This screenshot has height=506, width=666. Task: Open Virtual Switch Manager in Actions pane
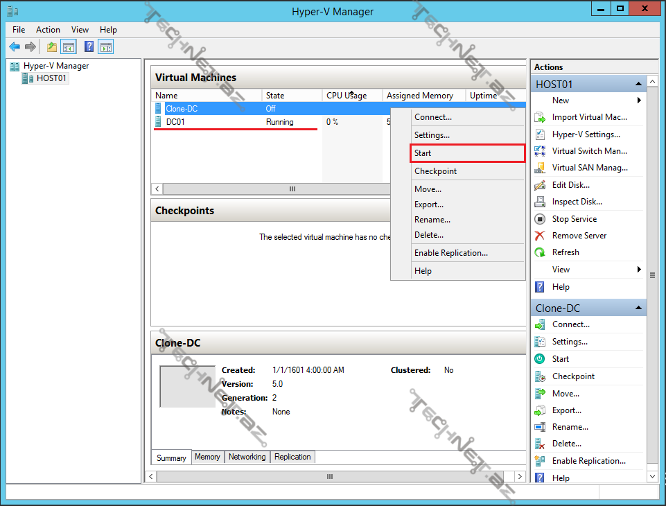tap(588, 151)
